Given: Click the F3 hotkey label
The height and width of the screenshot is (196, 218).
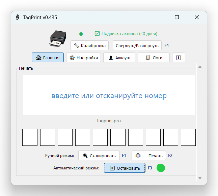Looking at the screenshot, I should (150, 168).
